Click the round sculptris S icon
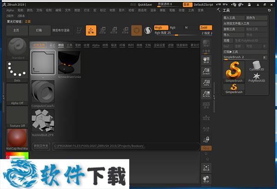This screenshot has width=277, height=189. [x=148, y=31]
